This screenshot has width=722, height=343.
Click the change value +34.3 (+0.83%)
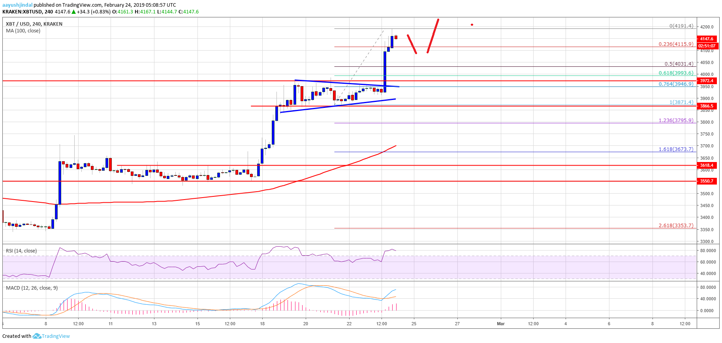94,12
